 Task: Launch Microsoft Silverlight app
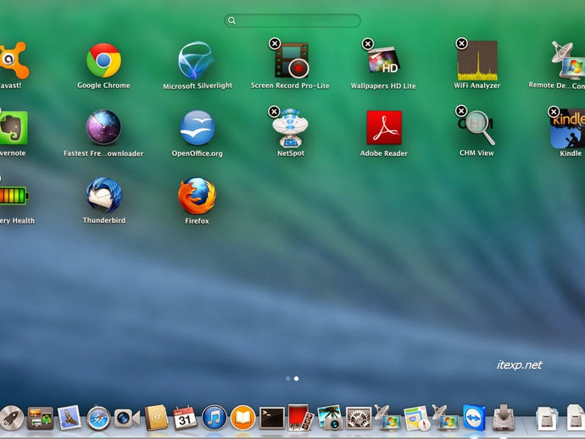pyautogui.click(x=196, y=60)
